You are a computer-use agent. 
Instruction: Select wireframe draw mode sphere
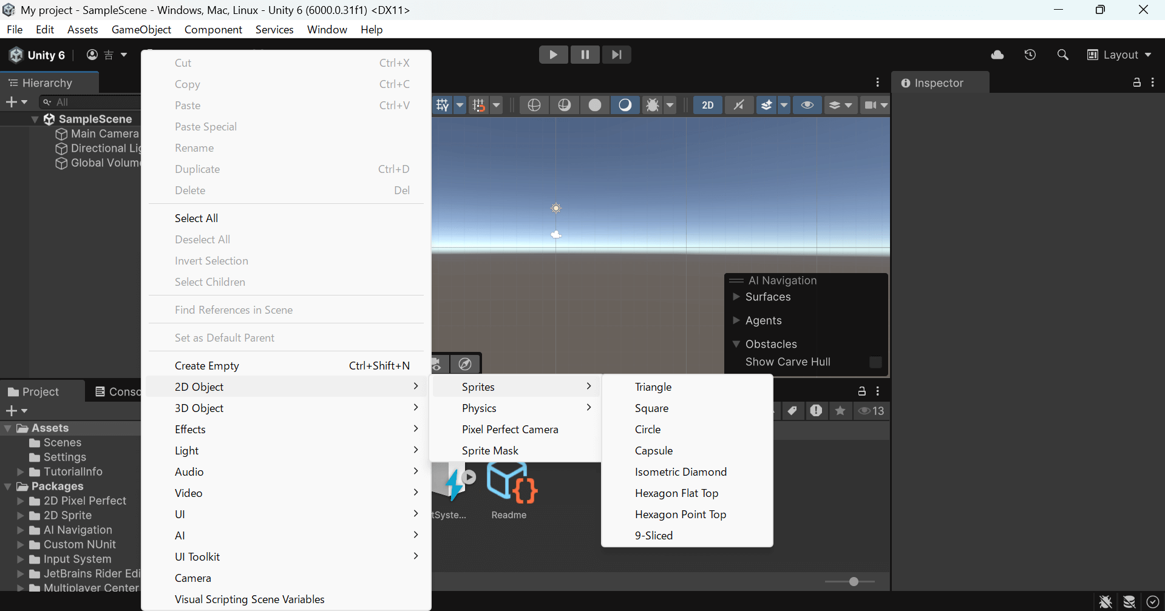point(534,105)
